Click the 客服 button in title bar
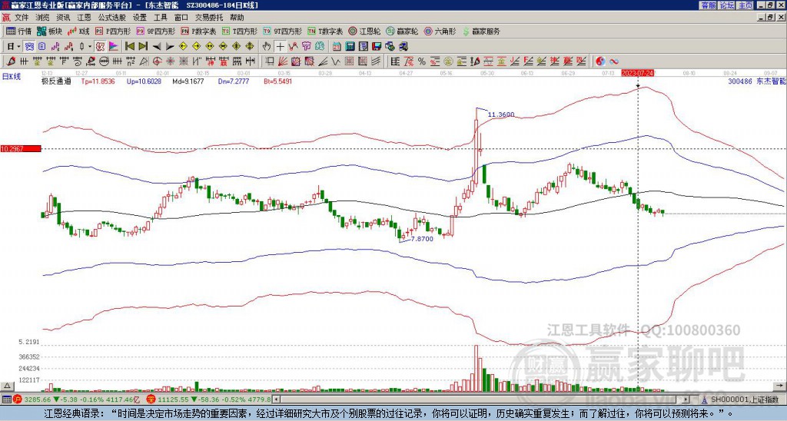 coord(708,5)
